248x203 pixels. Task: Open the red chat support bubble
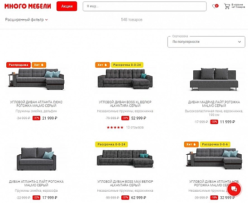click(234, 189)
